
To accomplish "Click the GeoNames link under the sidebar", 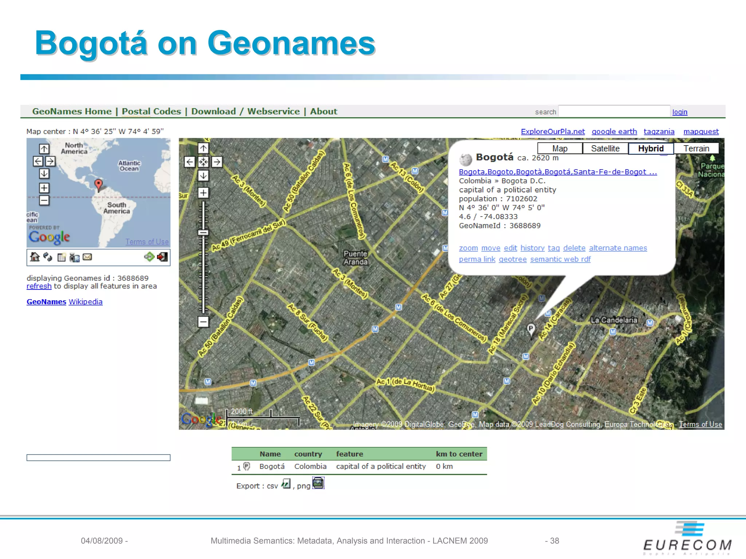I will [x=46, y=302].
